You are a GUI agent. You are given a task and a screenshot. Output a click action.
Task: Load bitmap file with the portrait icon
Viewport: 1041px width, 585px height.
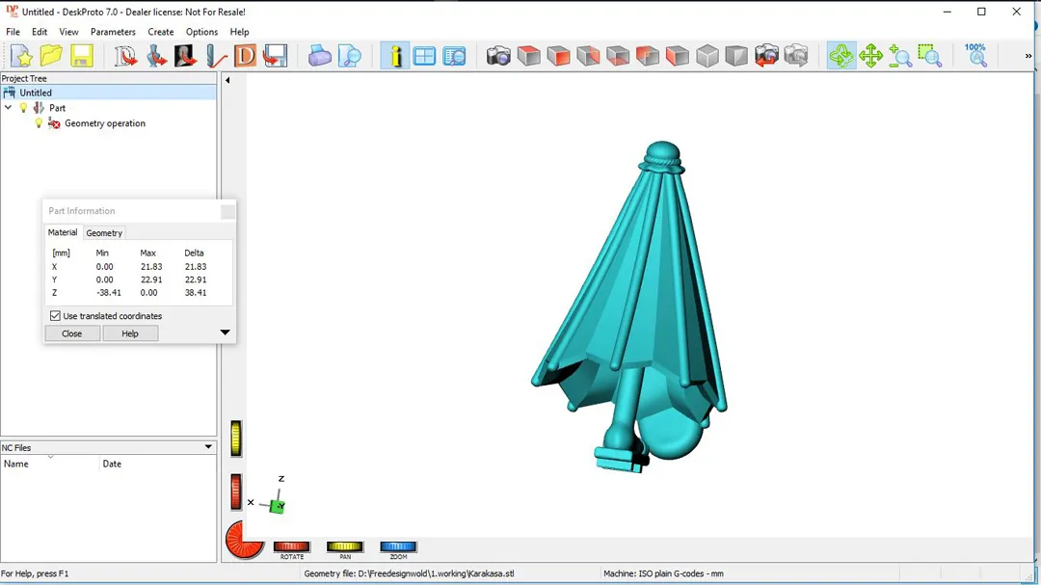[186, 56]
